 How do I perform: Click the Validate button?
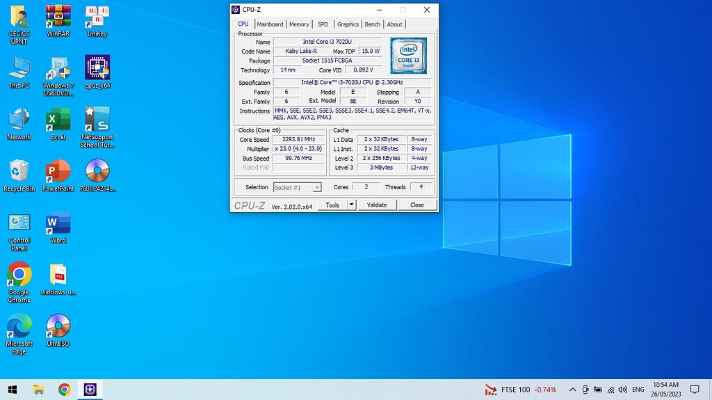377,205
